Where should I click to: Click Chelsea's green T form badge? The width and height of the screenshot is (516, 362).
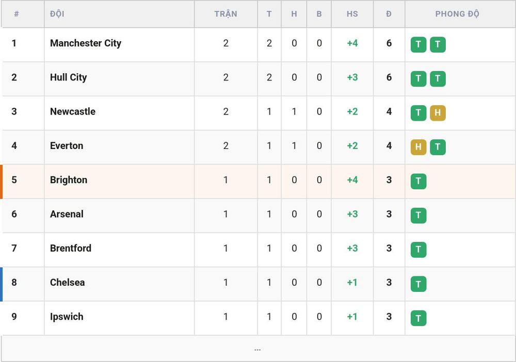click(x=418, y=284)
